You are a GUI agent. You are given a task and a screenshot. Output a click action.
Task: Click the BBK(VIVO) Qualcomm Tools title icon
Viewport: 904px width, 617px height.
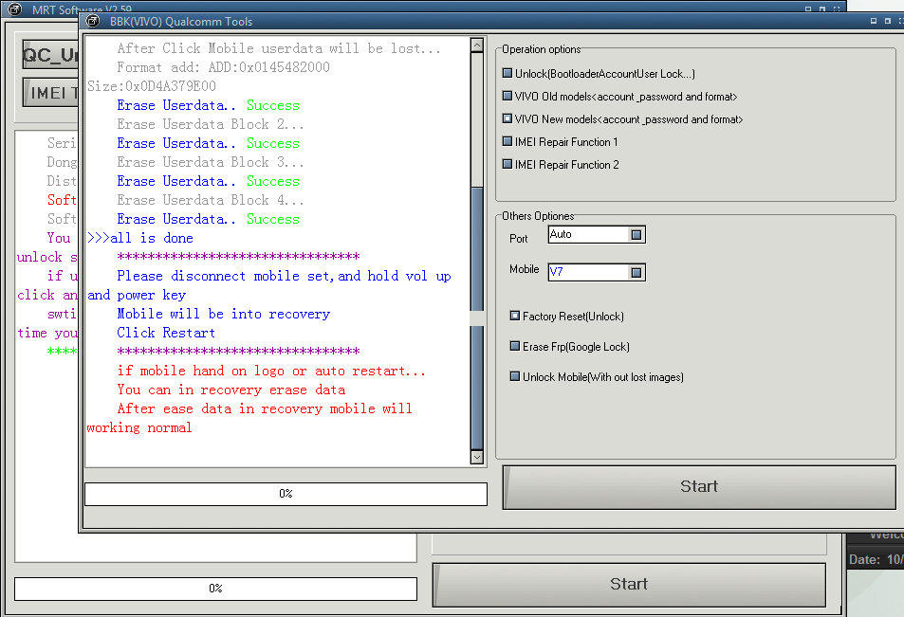[92, 21]
